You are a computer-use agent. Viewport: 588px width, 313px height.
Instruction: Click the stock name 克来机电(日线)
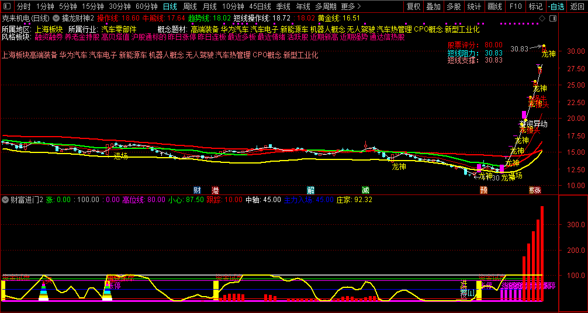[x=26, y=18]
